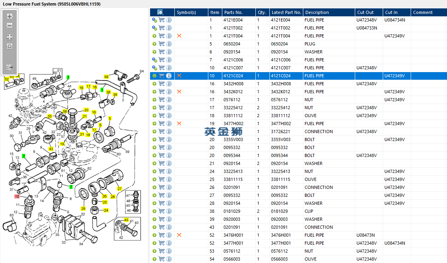Click yellow callout 19 in the diagram
Viewport: 447px width, 263px height.
click(62, 144)
